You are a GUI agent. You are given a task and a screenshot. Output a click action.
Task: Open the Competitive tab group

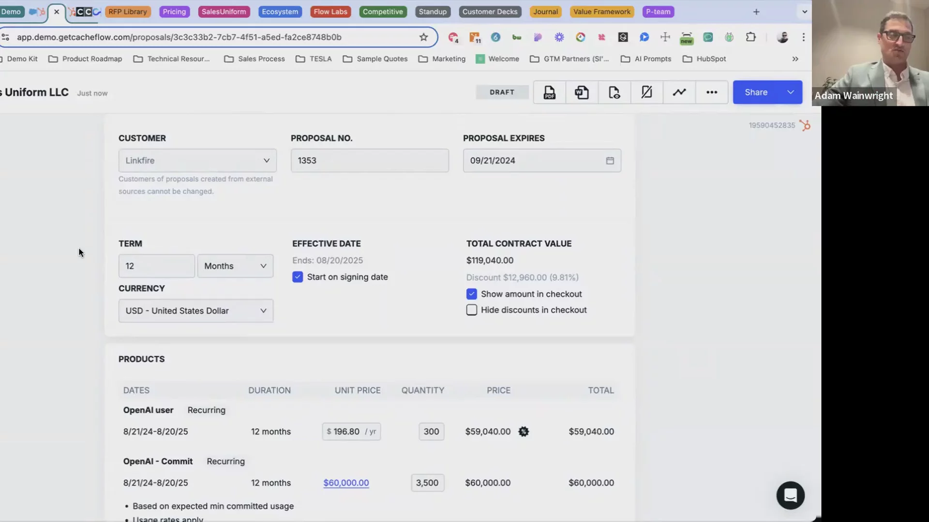coord(382,12)
